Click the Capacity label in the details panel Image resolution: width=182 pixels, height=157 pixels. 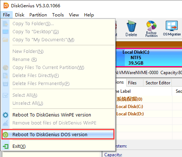(113, 155)
